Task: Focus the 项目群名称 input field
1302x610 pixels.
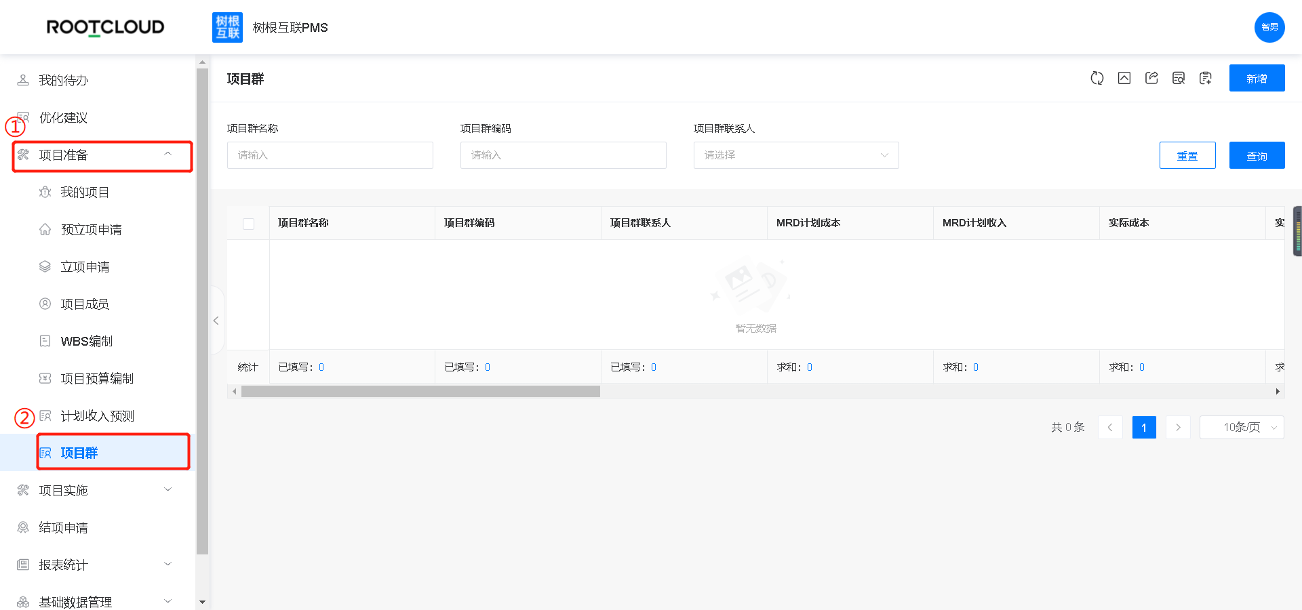Action: pyautogui.click(x=330, y=155)
